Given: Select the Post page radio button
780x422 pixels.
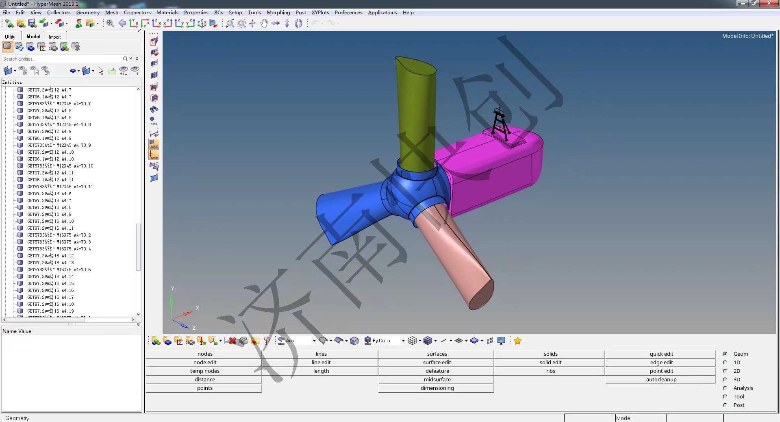Looking at the screenshot, I should coord(725,405).
